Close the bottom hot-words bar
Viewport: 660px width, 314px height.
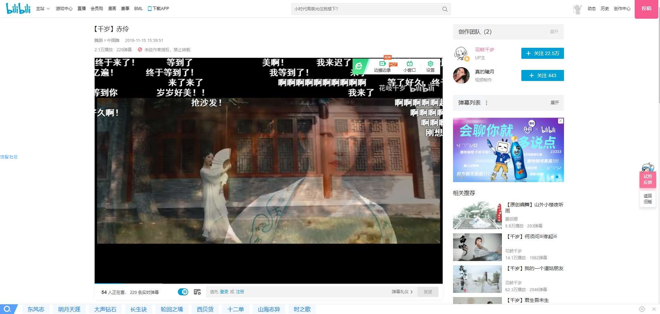pos(654,309)
